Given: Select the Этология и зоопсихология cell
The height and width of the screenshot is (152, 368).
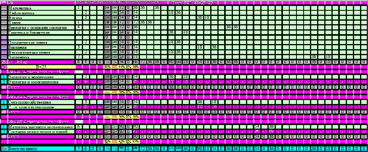Looking at the screenshot, I should [x=41, y=82].
